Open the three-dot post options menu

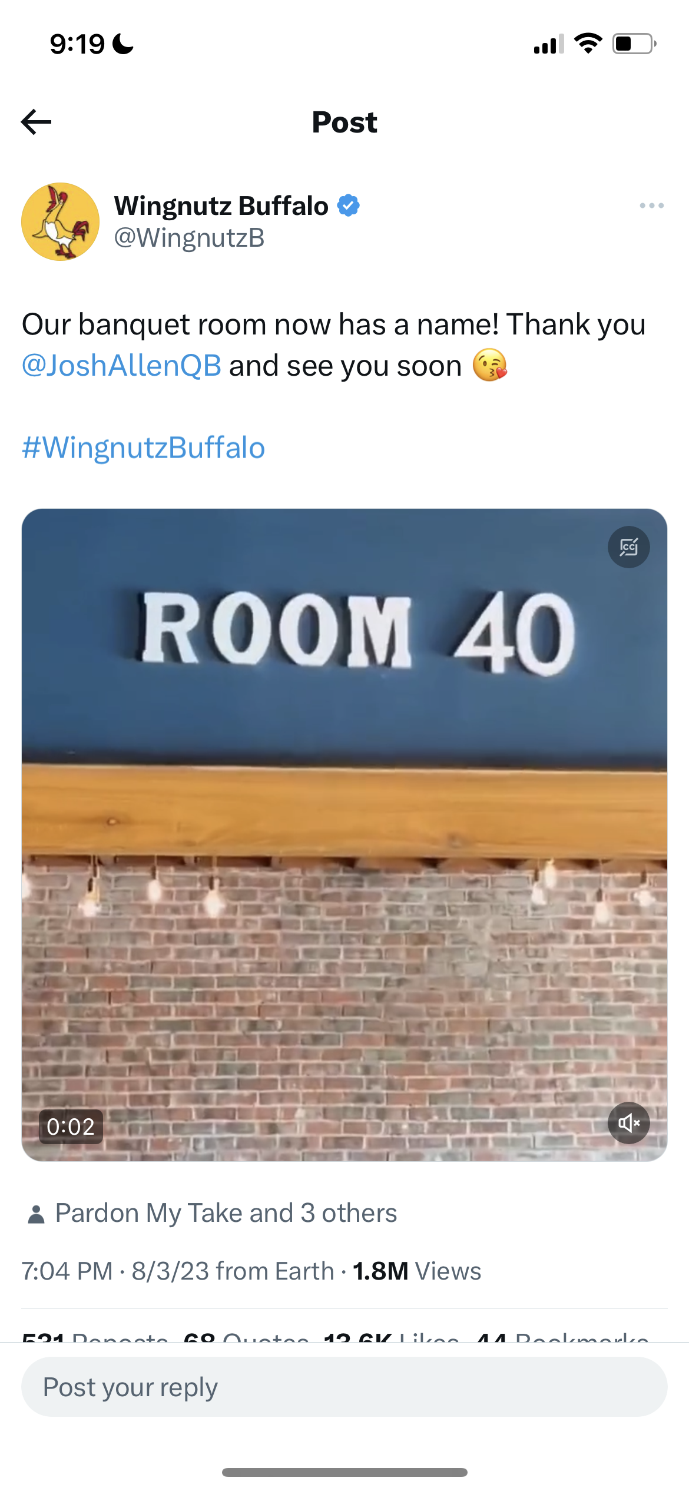[651, 206]
